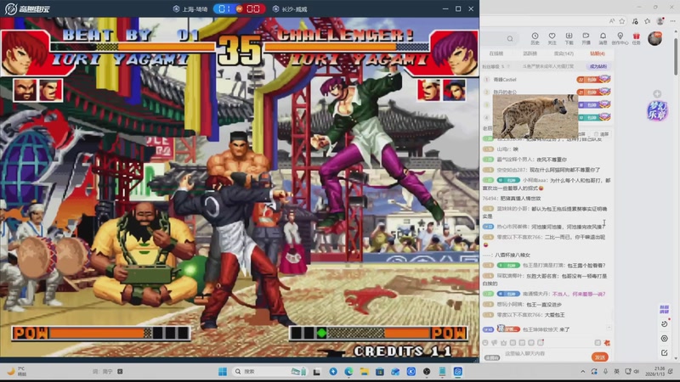Viewport: 680px width, 382px height.
Task: Click the megaphone icon in the chat toolbar
Action: (495, 343)
